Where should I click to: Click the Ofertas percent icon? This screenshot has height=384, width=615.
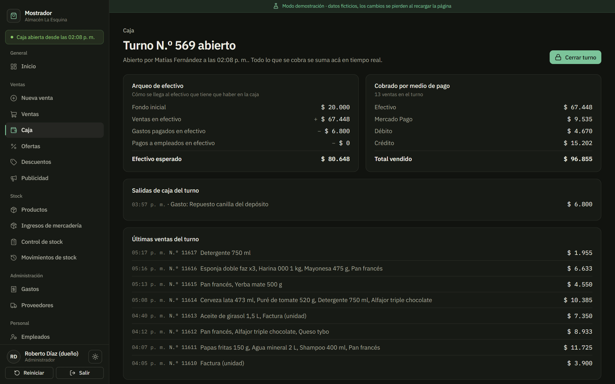(14, 146)
